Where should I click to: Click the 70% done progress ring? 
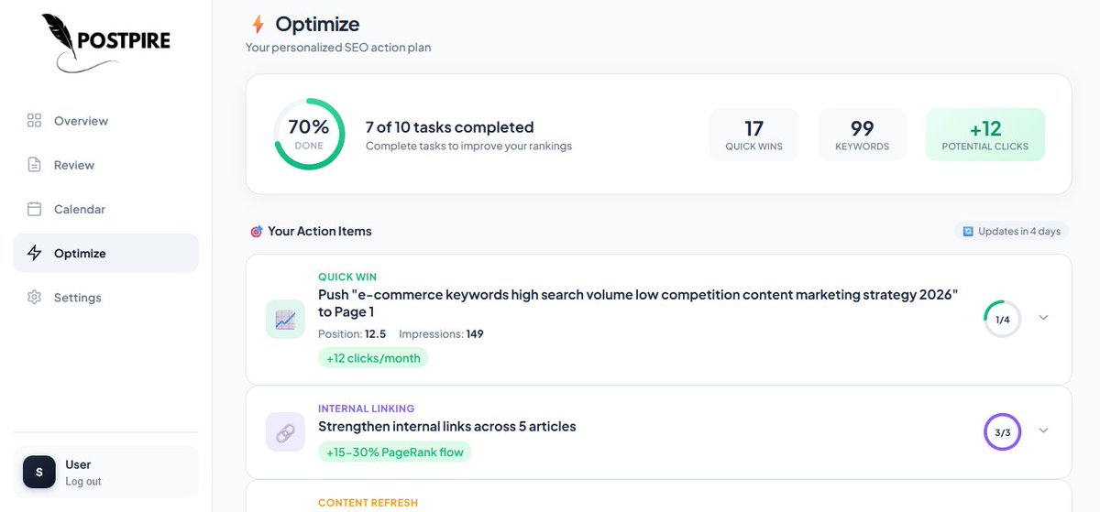tap(309, 134)
